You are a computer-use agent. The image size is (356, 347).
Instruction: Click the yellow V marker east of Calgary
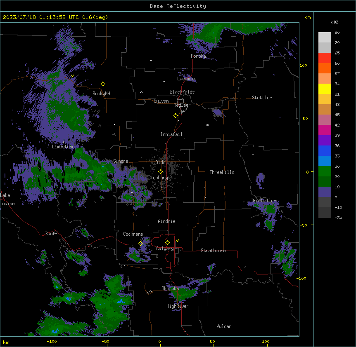177,241
